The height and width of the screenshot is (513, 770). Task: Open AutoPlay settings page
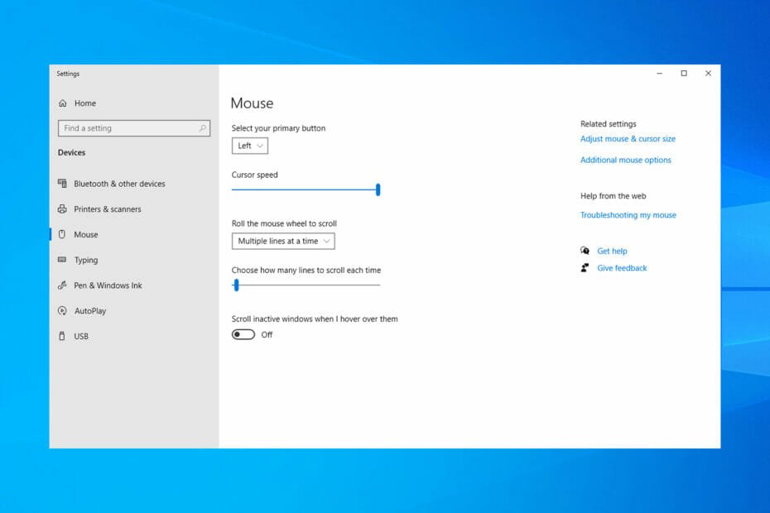pyautogui.click(x=90, y=311)
